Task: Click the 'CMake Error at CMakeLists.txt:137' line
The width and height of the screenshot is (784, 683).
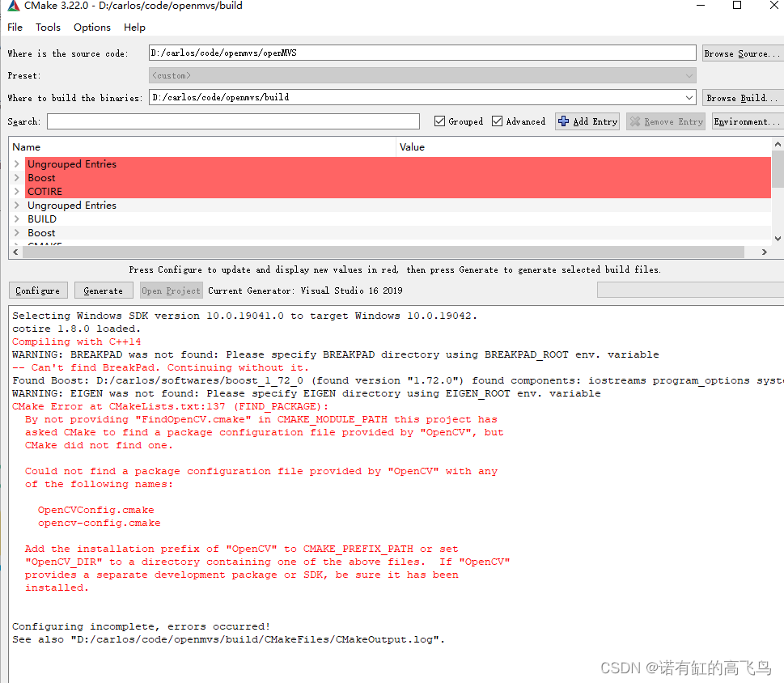Action: tap(171, 406)
